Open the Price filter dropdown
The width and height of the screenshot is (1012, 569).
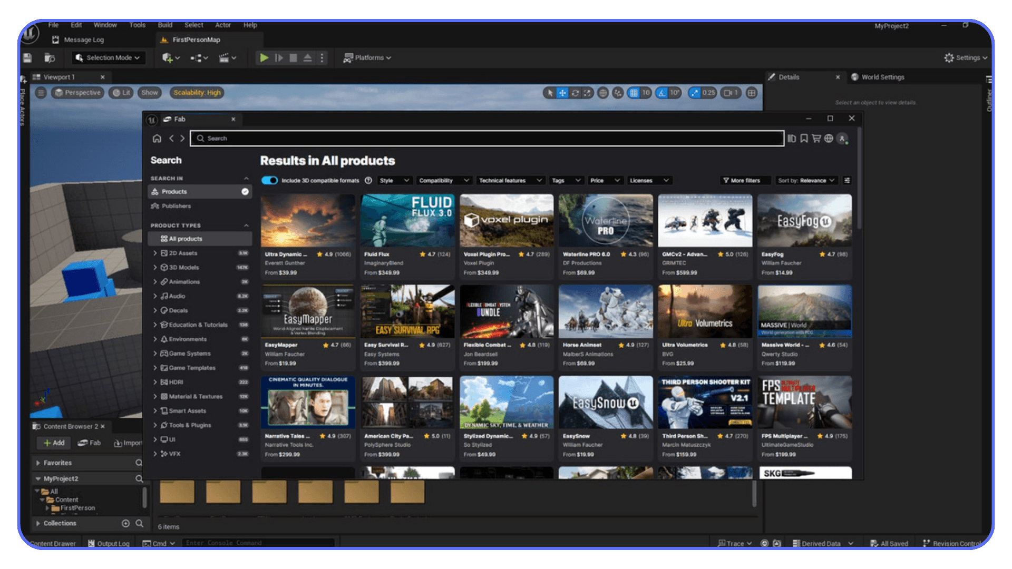606,180
